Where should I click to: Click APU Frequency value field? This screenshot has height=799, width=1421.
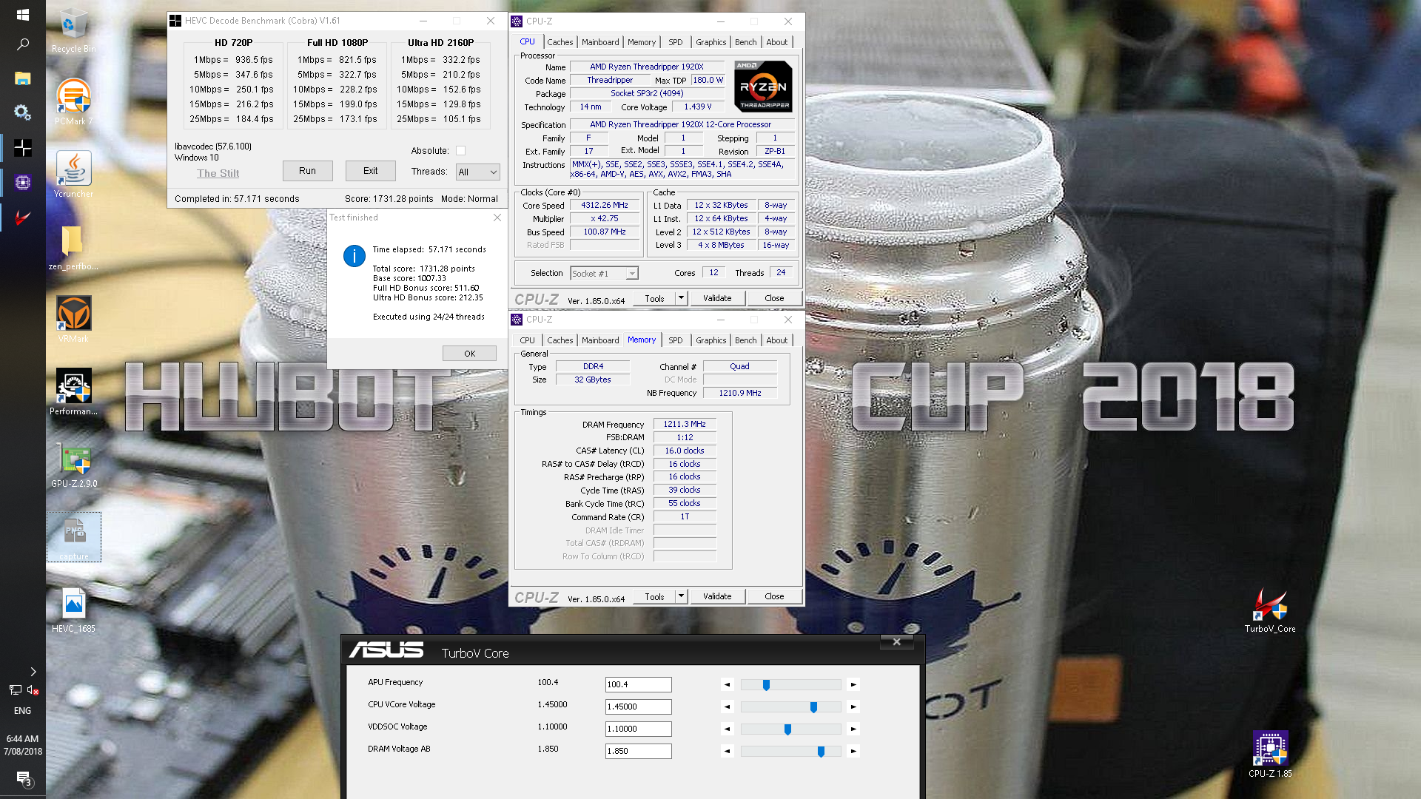(638, 685)
